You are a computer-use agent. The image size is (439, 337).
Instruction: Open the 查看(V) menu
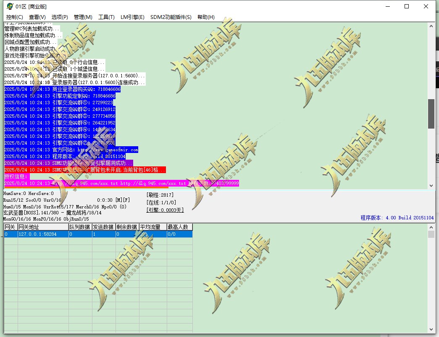coord(37,17)
